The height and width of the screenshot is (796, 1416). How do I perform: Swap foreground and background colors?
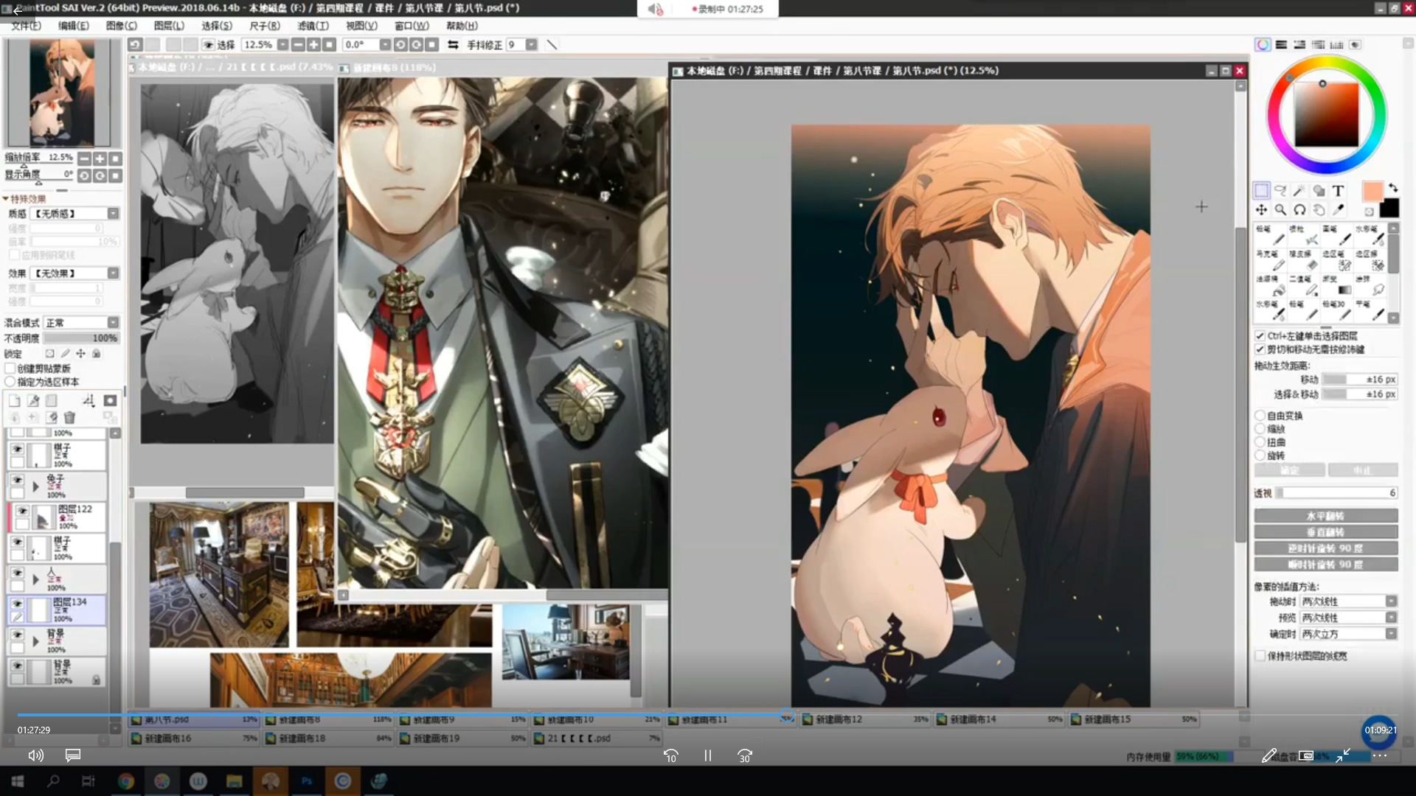1392,188
